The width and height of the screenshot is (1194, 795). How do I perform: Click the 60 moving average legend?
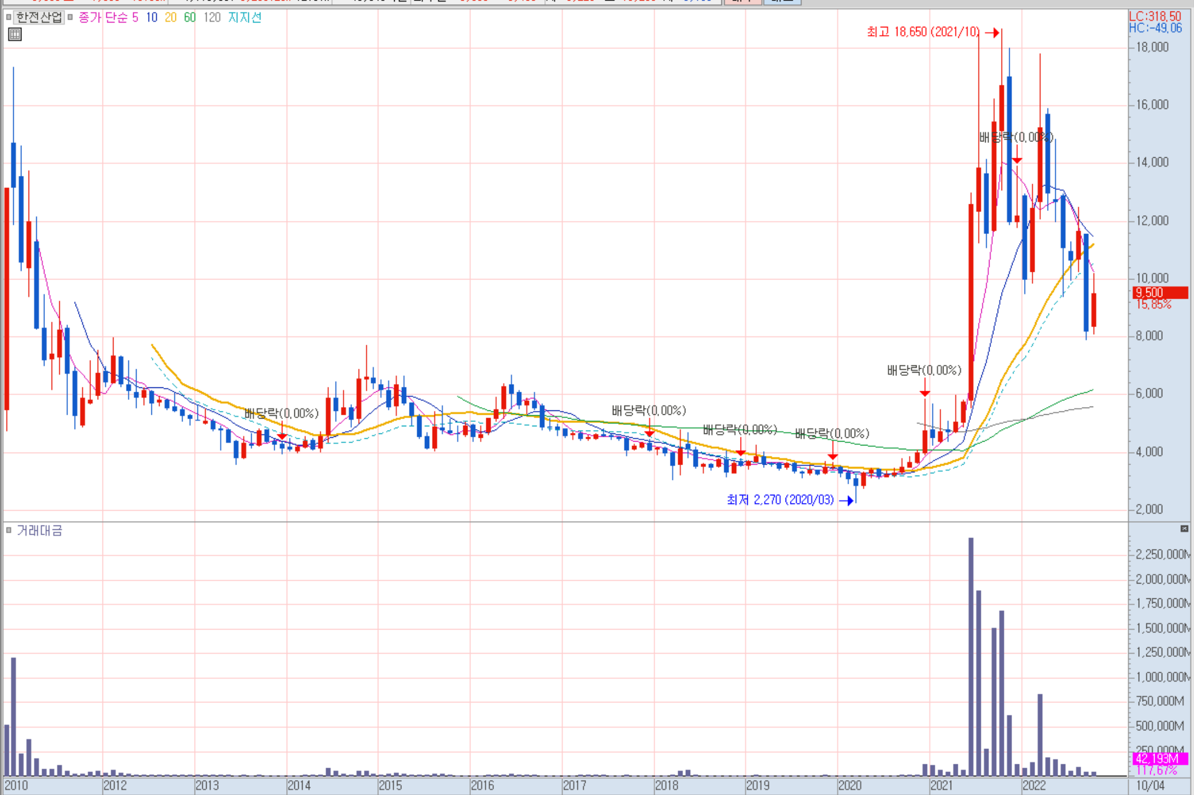pos(190,18)
